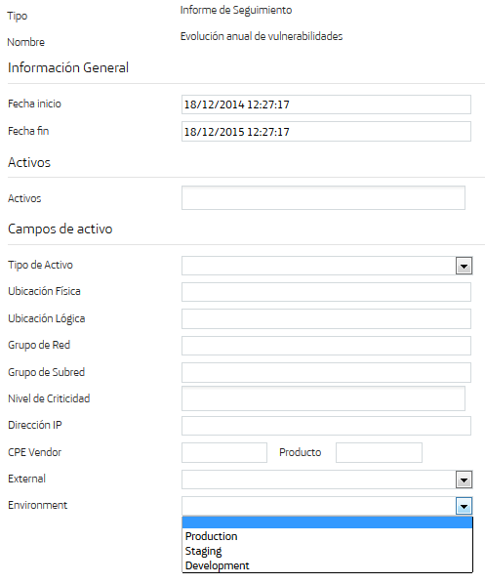Click inside the External combo box
The image size is (485, 584).
[x=319, y=480]
